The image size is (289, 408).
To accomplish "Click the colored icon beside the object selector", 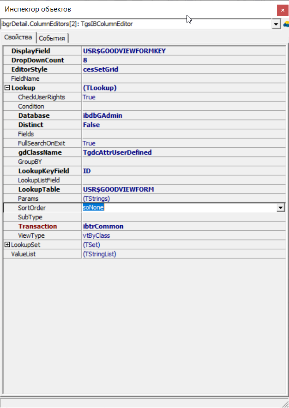I will click(286, 24).
